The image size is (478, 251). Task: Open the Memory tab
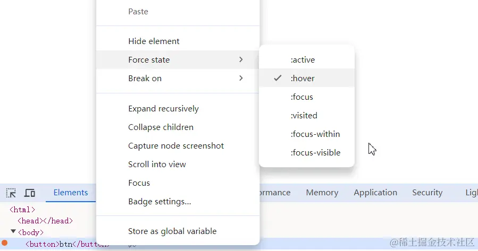click(322, 193)
